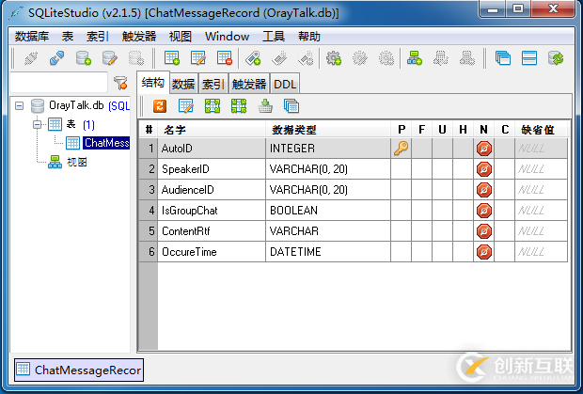Image resolution: width=583 pixels, height=394 pixels.
Task: Switch to the 触发器 tab
Action: click(x=249, y=84)
